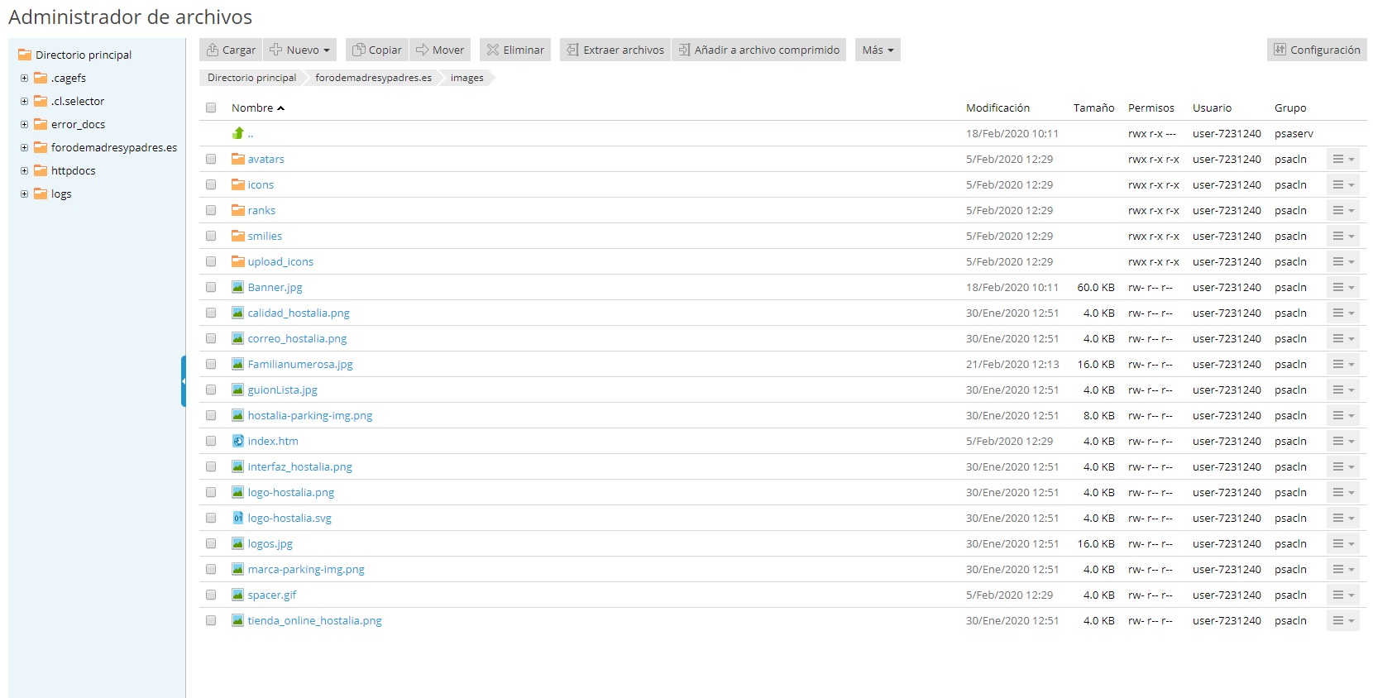Image resolution: width=1373 pixels, height=698 pixels.
Task: Click the Eliminar delete button
Action: tap(515, 50)
